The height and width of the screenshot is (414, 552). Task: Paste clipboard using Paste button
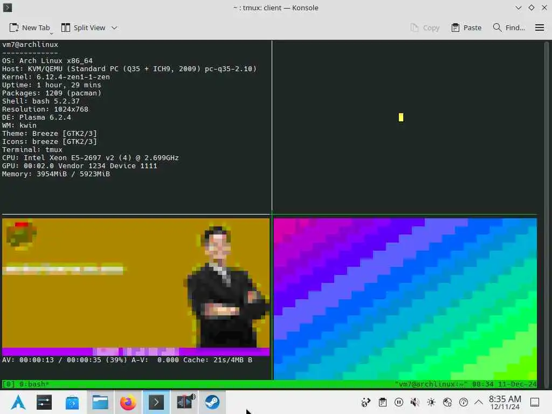466,27
